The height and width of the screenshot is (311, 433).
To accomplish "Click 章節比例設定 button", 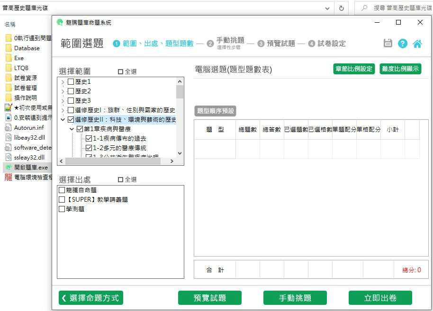I will point(354,69).
